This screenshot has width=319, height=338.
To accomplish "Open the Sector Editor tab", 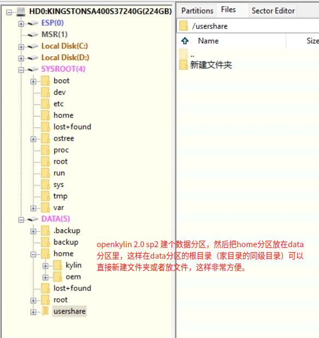I will [273, 11].
